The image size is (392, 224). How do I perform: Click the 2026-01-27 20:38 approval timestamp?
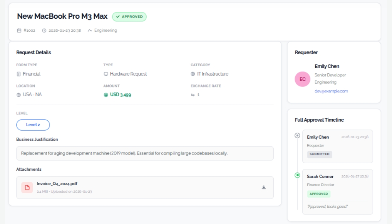coord(355,176)
